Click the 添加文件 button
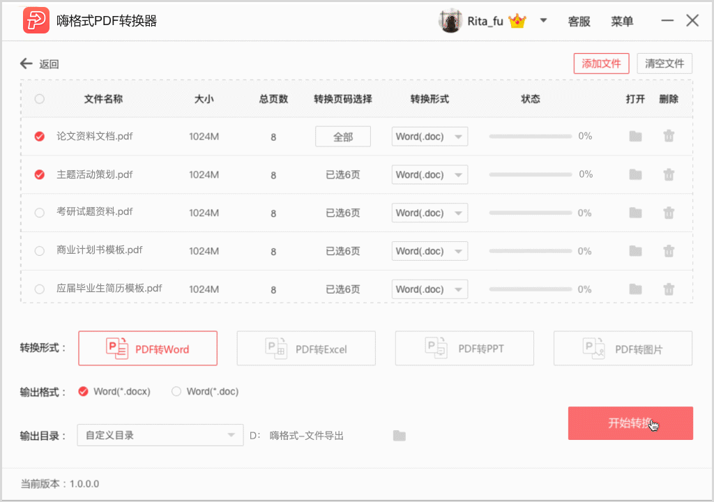 click(601, 63)
